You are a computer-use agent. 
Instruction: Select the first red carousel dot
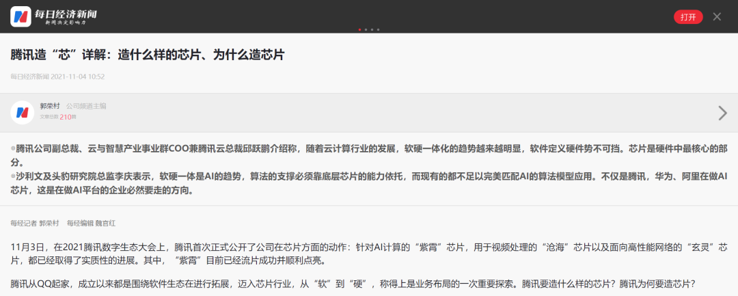[x=360, y=29]
